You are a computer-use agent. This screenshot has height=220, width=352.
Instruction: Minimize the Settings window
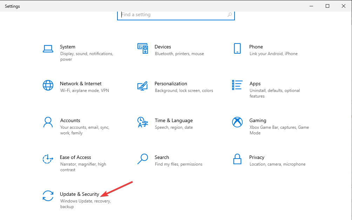(x=311, y=6)
